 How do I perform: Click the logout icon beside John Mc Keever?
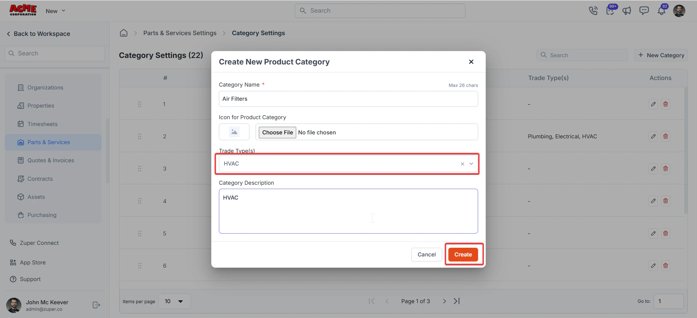point(96,305)
